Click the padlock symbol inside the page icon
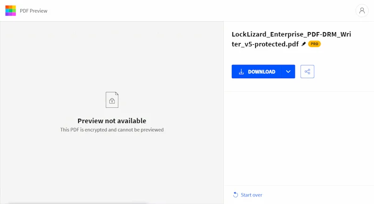374x204 pixels. [x=112, y=101]
